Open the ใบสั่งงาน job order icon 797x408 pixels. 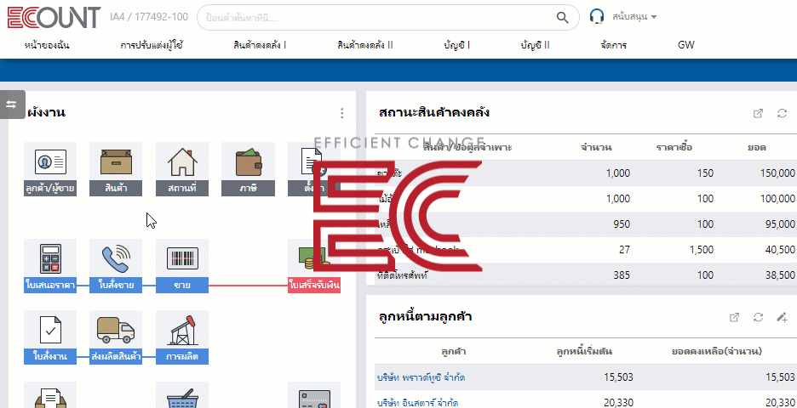point(50,337)
